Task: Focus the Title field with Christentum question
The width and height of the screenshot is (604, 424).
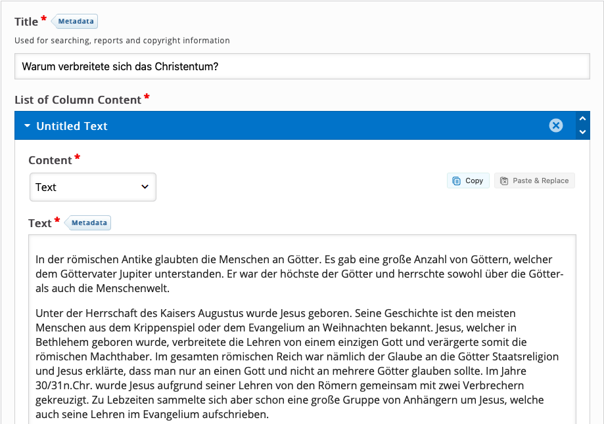Action: [302, 66]
